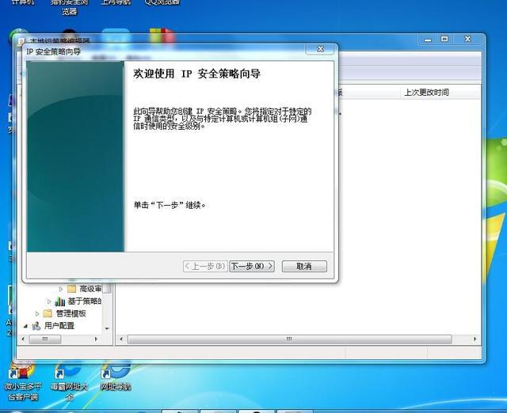Click the tree pane scroll-left arrow

click(x=23, y=339)
